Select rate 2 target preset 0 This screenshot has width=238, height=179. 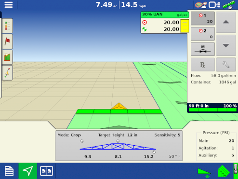pos(203,34)
